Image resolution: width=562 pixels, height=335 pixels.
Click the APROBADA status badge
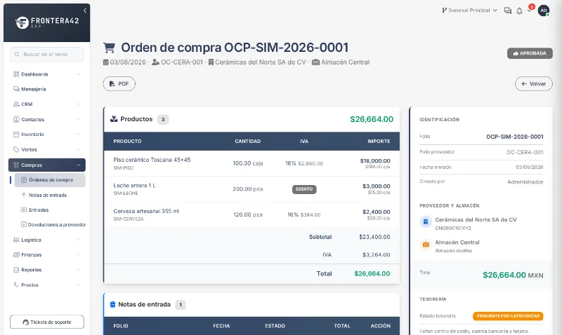pyautogui.click(x=530, y=53)
